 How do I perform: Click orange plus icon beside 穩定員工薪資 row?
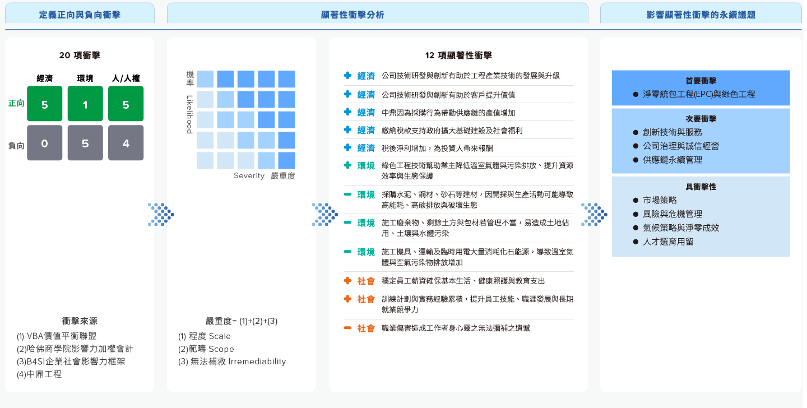pos(347,280)
